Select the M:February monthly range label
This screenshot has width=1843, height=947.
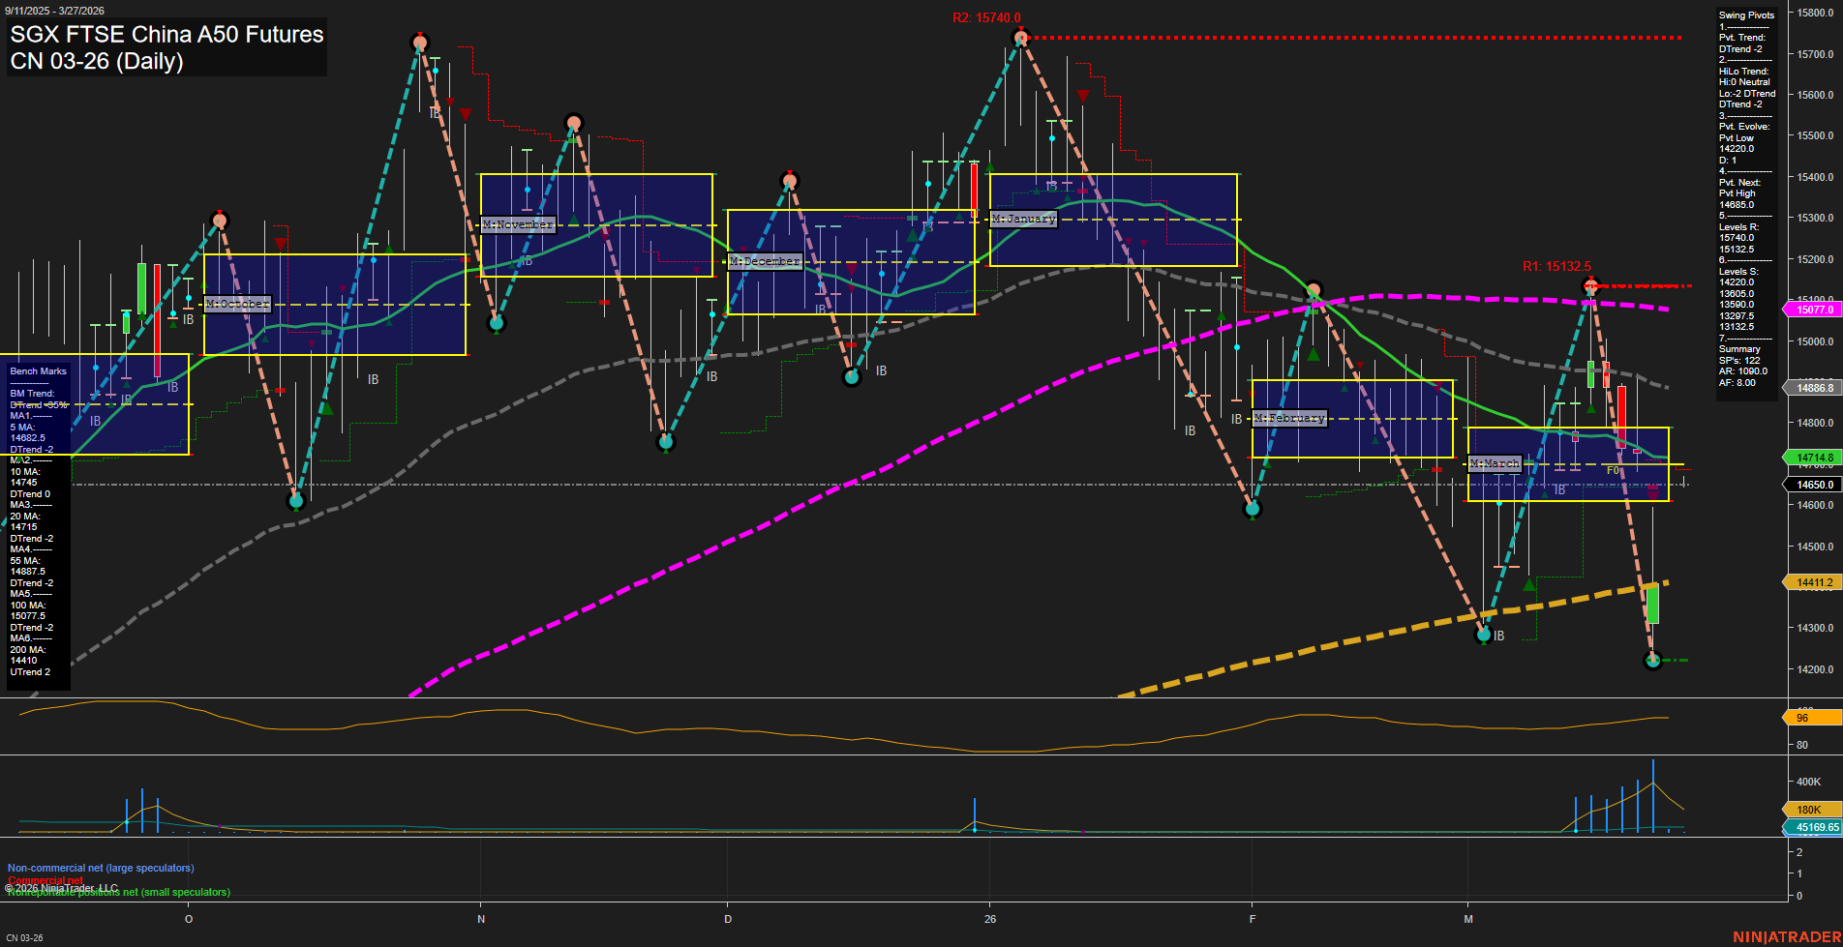(1290, 418)
